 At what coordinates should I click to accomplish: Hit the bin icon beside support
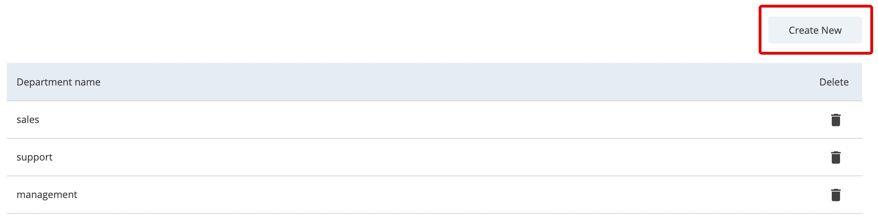pyautogui.click(x=836, y=157)
